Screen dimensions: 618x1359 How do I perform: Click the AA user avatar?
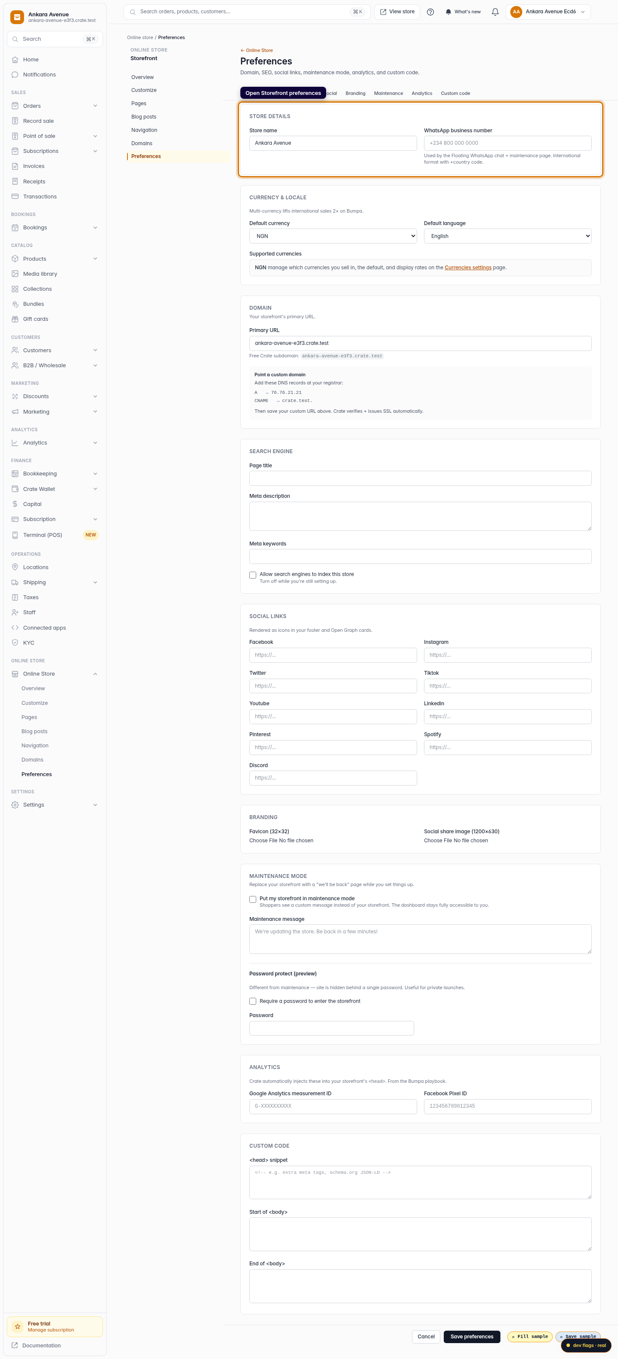(x=516, y=12)
